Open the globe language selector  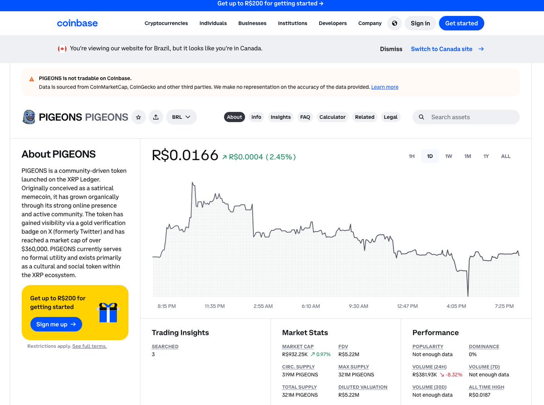[x=394, y=23]
